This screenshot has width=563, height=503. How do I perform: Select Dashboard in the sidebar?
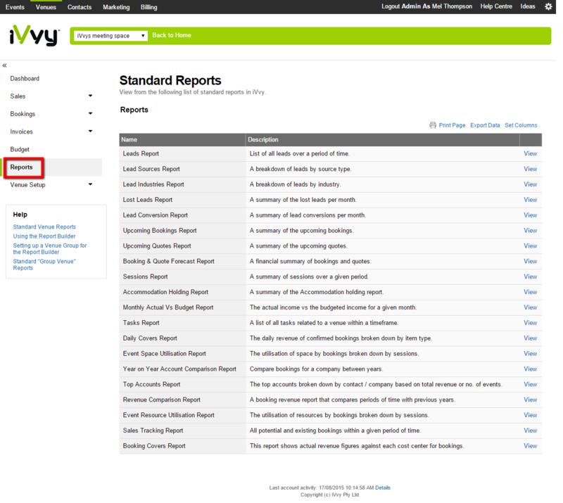25,79
